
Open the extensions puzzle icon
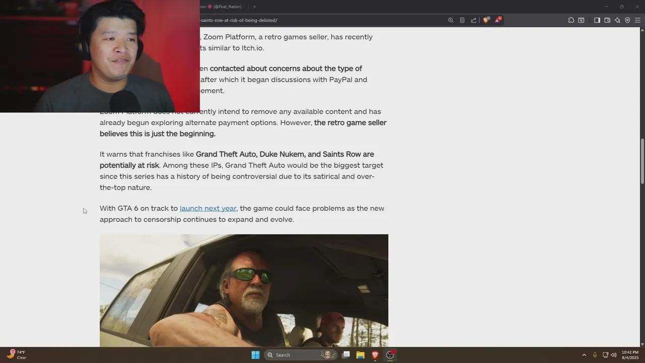pos(571,20)
